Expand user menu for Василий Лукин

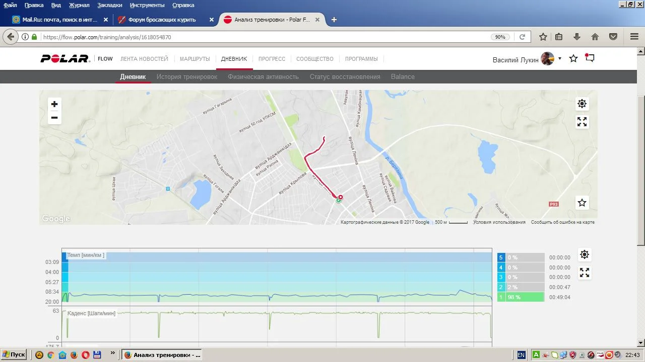(559, 59)
